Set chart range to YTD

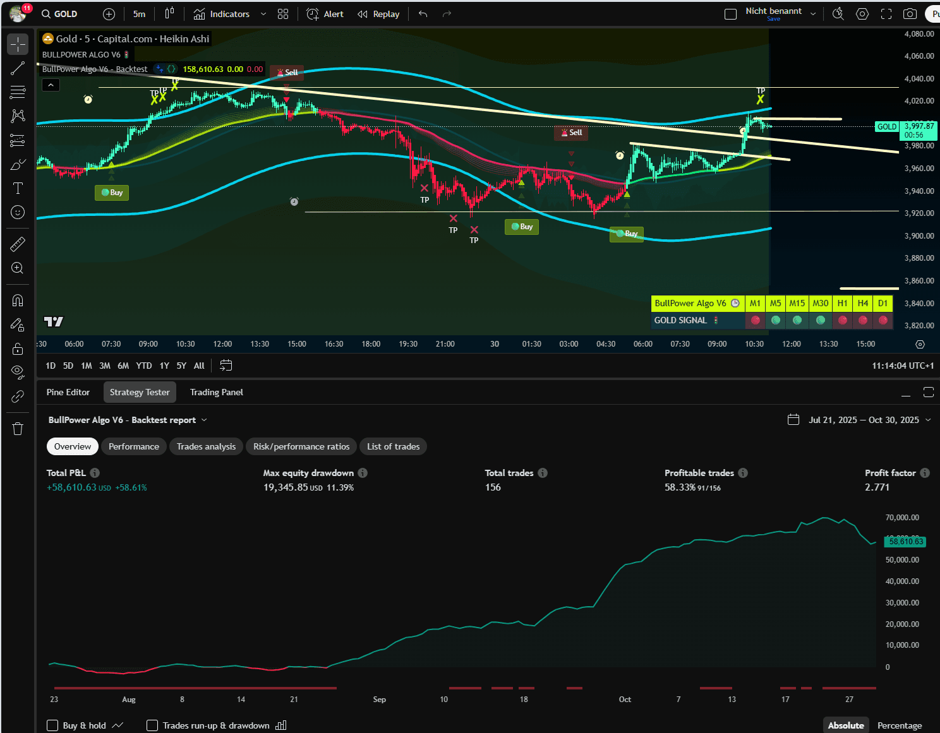point(144,366)
